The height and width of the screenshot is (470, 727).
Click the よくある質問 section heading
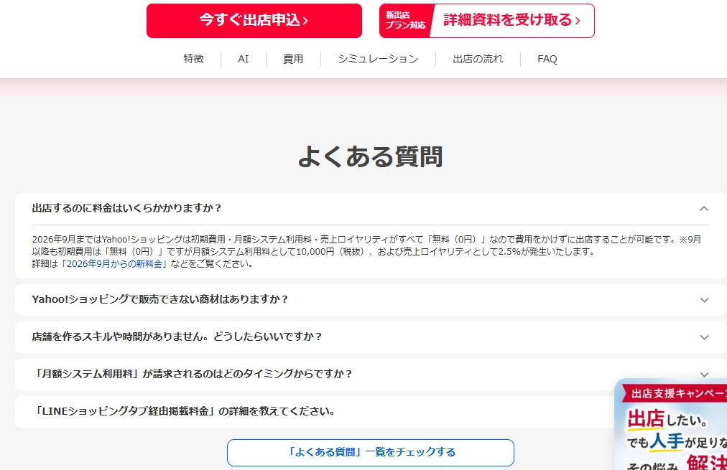370,156
